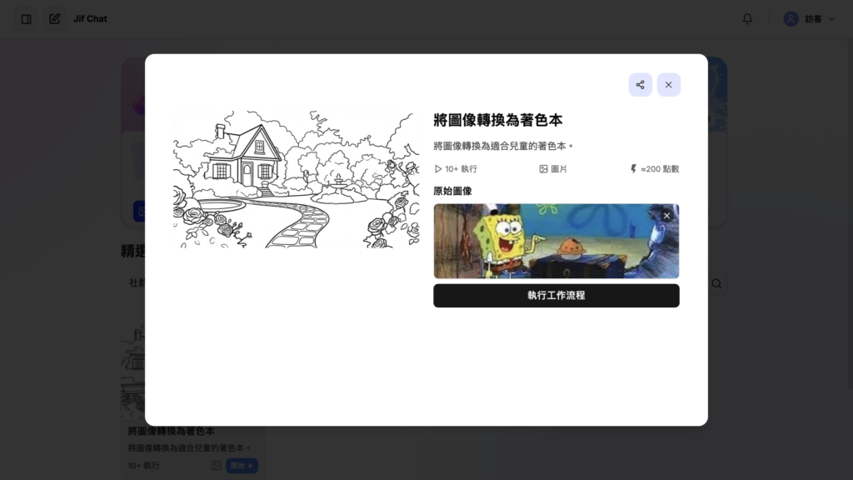Screen dimensions: 853x480
Task: Click the Jif Chat title
Action: tap(90, 19)
